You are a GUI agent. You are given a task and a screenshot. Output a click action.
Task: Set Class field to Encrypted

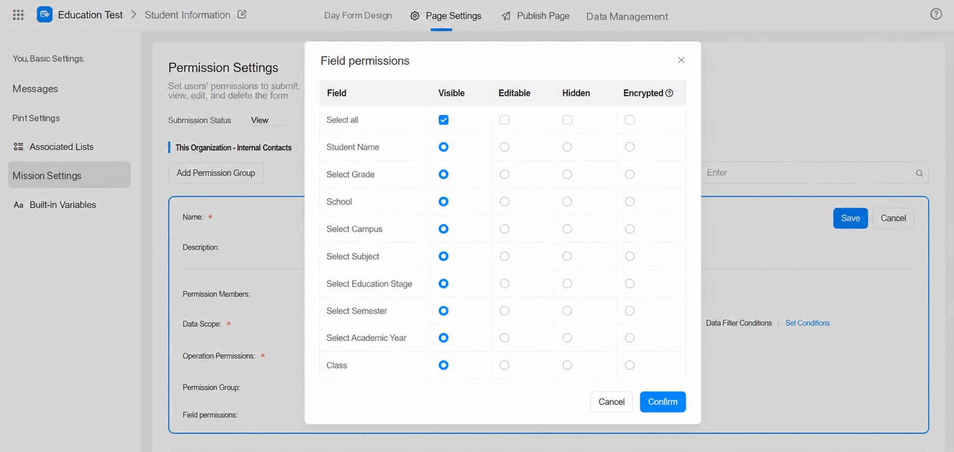point(630,365)
